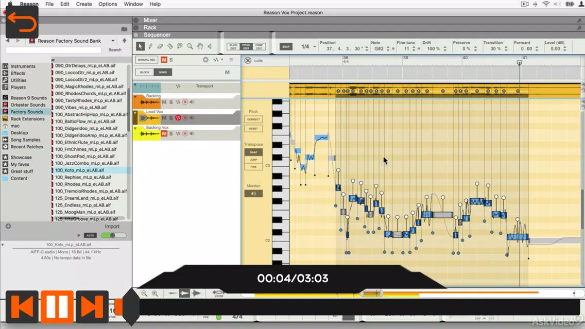Unmute the Backing Vox track
This screenshot has width=585, height=329.
pyautogui.click(x=164, y=133)
